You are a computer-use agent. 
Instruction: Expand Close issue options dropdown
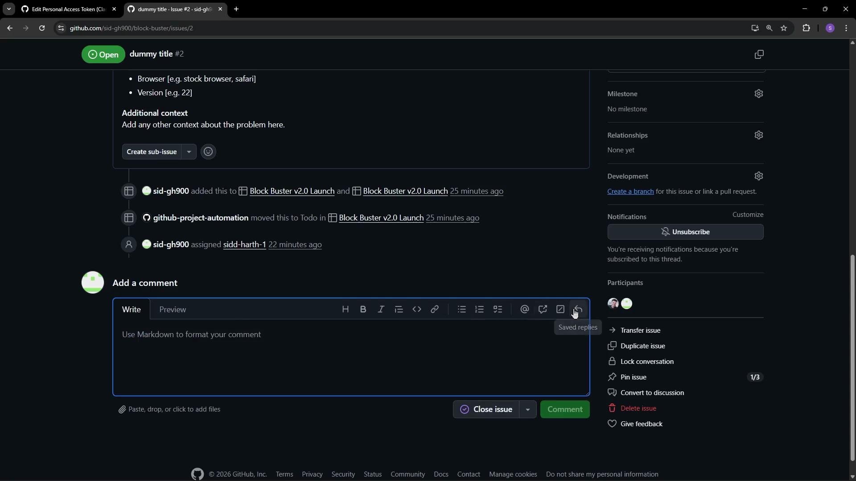(527, 409)
